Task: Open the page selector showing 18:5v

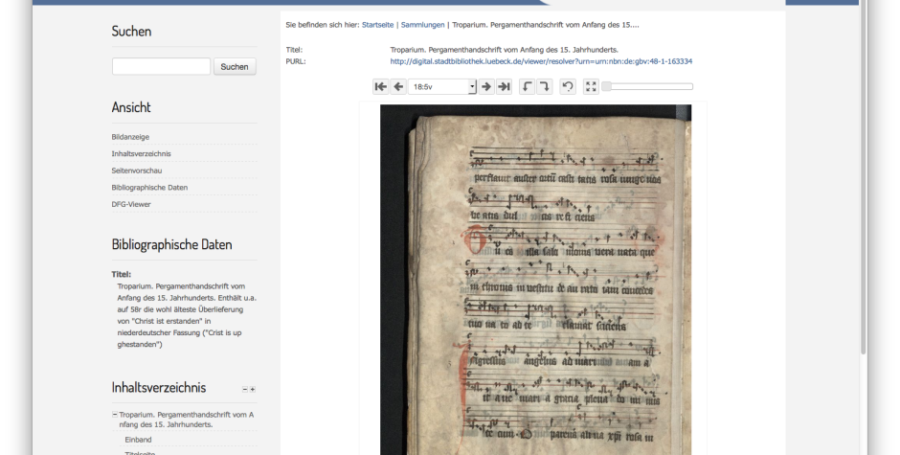Action: click(x=442, y=87)
